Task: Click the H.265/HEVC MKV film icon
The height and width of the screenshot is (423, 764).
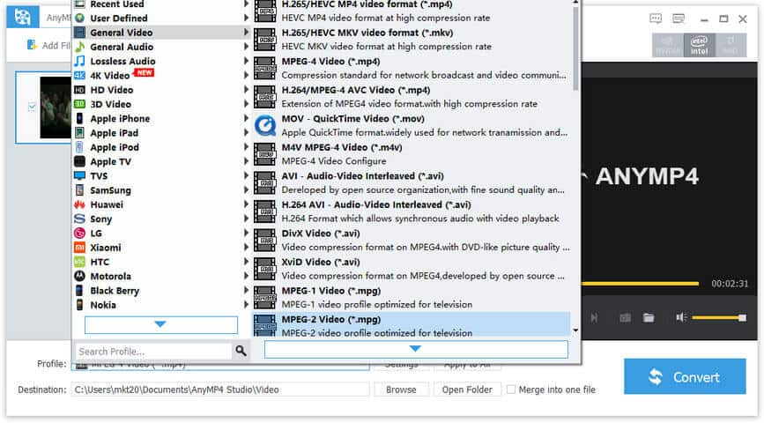Action: click(265, 40)
